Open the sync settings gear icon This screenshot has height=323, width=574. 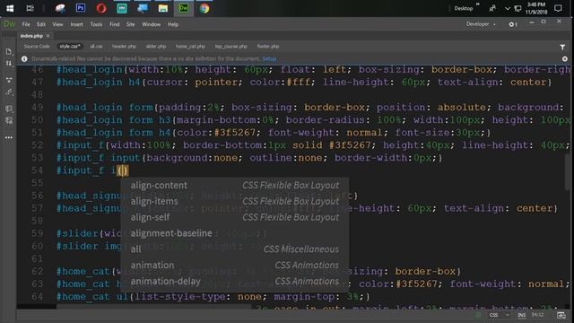tap(512, 24)
